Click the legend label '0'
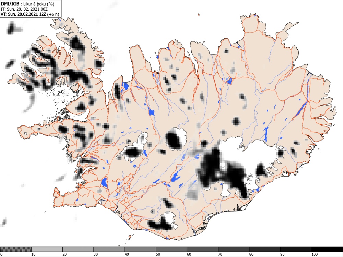343x257 pixels. [1, 254]
